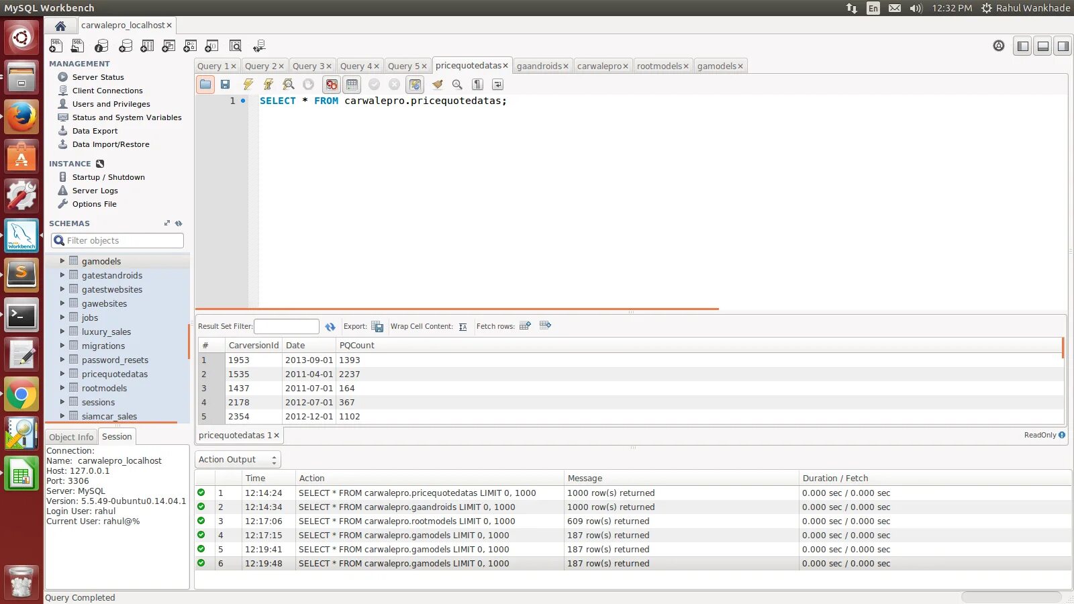
Task: Create a new SQL tab for queries
Action: 56,46
